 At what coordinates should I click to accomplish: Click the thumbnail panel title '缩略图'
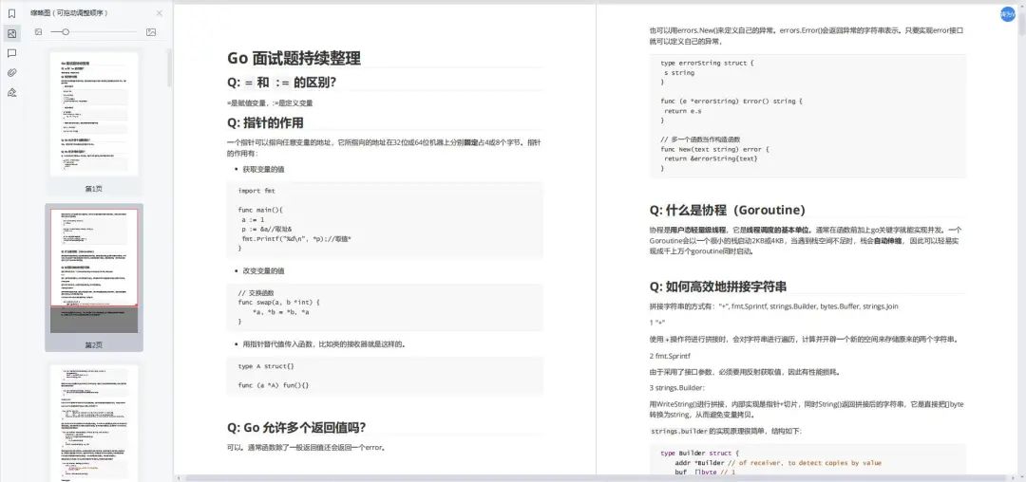pyautogui.click(x=41, y=13)
